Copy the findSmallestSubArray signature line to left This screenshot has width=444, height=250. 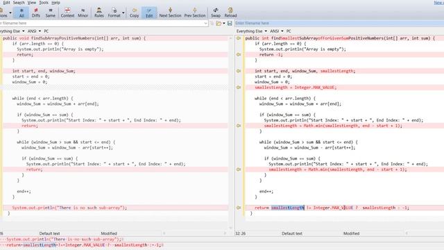click(239, 38)
